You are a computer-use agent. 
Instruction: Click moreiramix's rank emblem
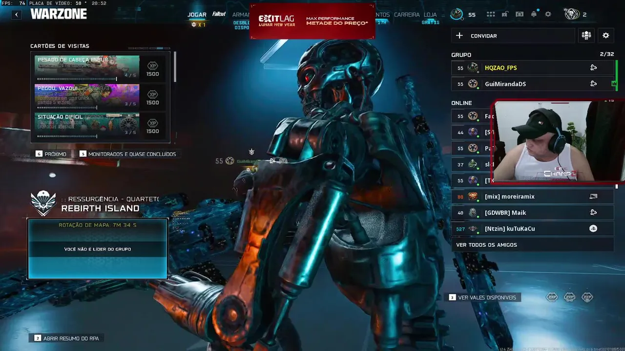[x=473, y=196]
